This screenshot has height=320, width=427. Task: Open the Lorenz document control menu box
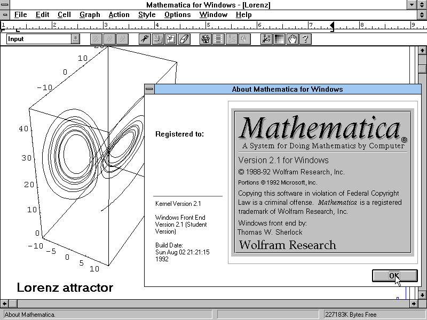[5, 15]
